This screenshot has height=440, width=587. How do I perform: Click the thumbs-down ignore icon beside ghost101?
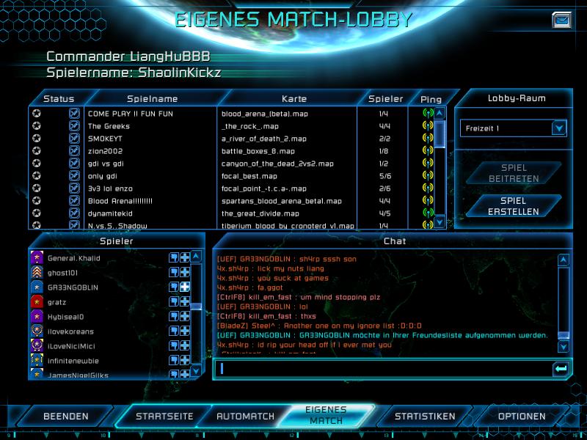(x=174, y=272)
